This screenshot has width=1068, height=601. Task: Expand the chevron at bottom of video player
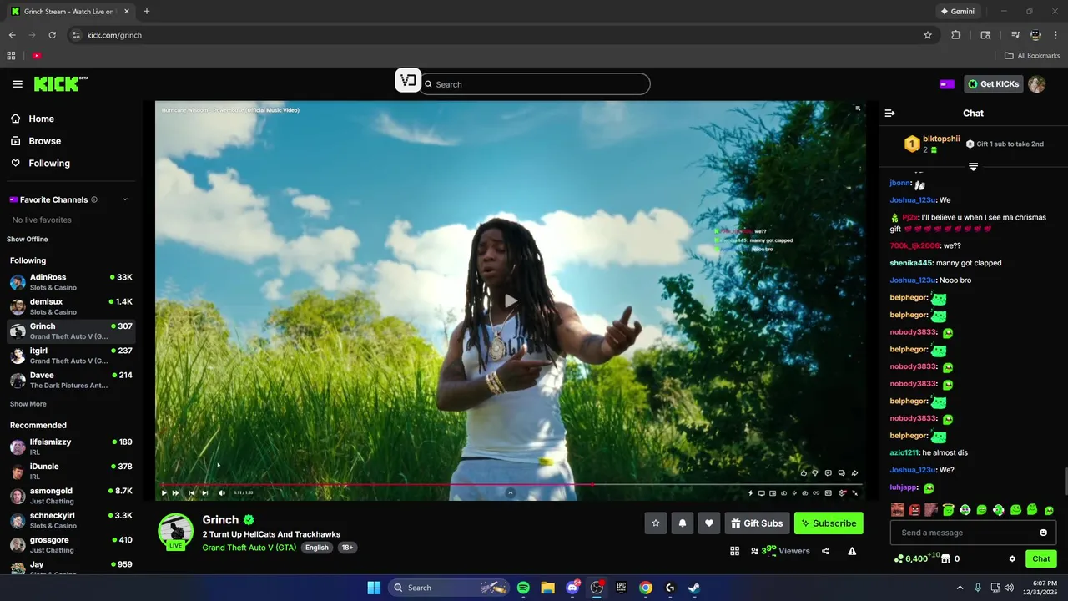pyautogui.click(x=511, y=492)
